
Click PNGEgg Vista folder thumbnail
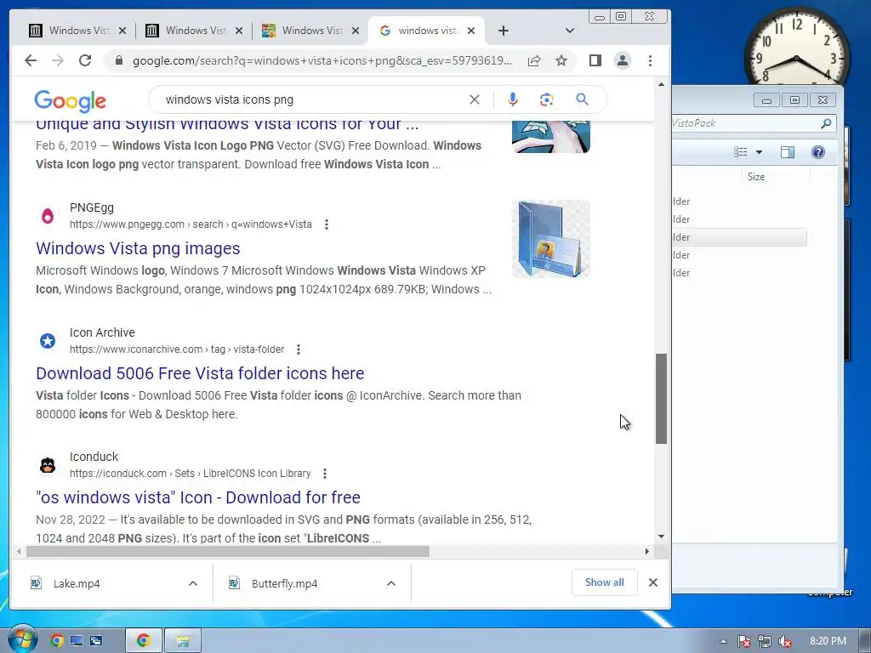(551, 239)
